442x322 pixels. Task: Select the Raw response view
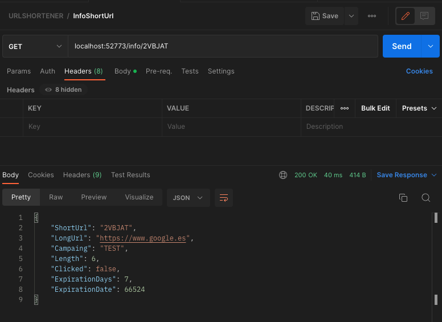56,197
